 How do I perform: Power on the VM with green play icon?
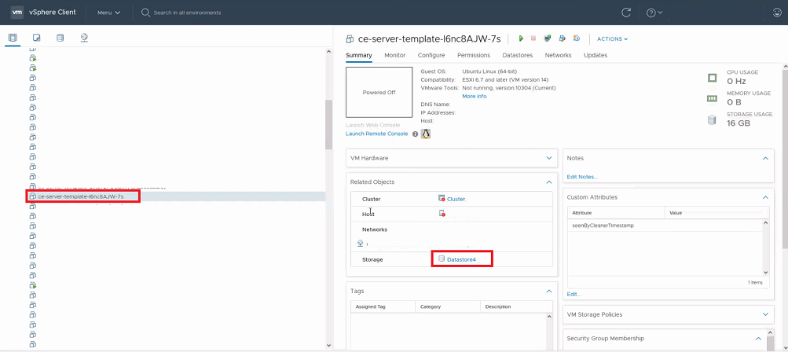pos(521,38)
